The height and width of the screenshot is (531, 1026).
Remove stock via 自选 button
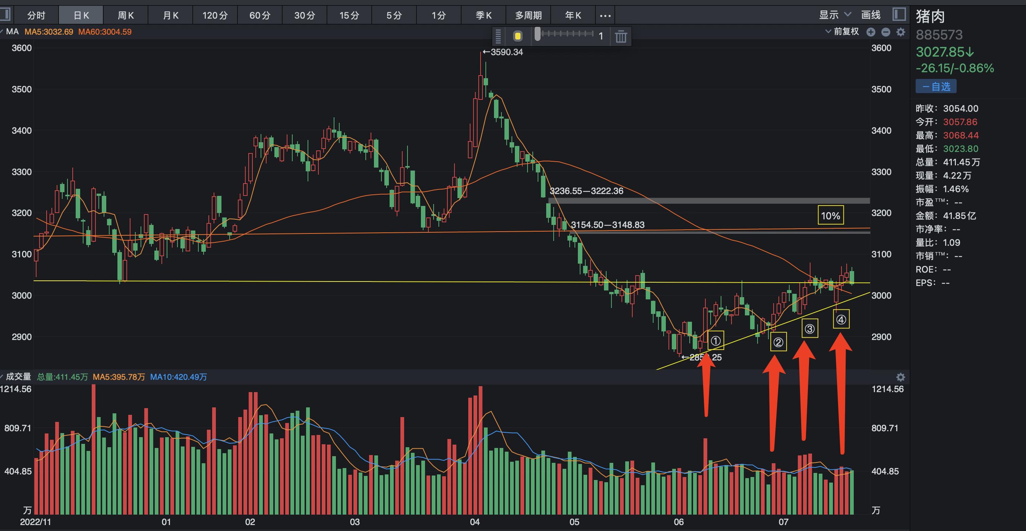935,86
